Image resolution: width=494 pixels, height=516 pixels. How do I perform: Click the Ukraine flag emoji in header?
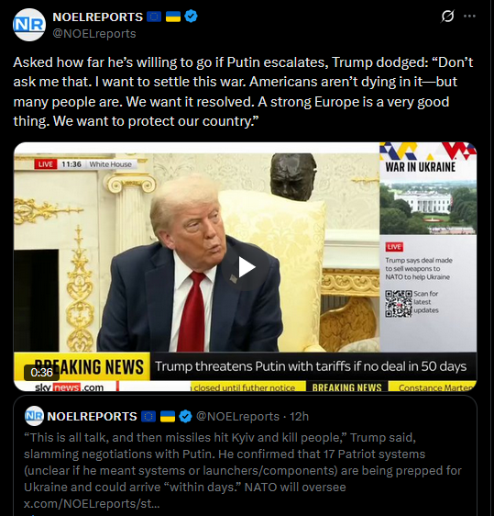[x=173, y=17]
